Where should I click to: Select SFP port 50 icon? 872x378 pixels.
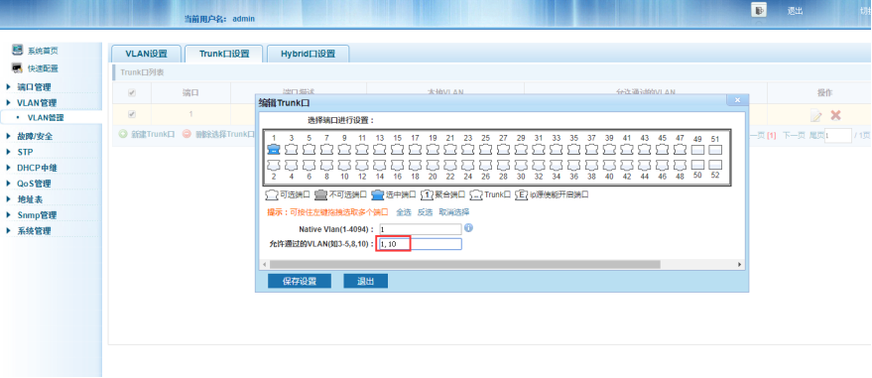(698, 165)
